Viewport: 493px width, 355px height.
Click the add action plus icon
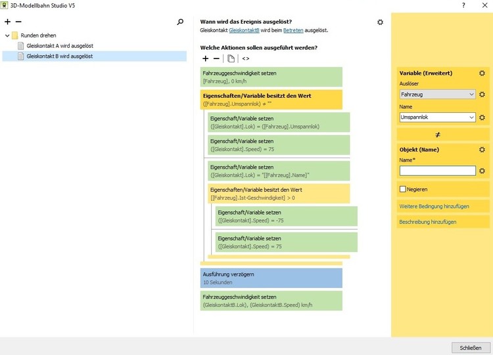pyautogui.click(x=206, y=58)
